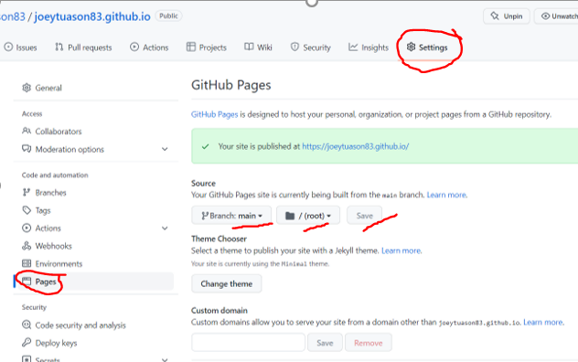Open the / (root) folder dropdown
578x362 pixels.
(308, 216)
